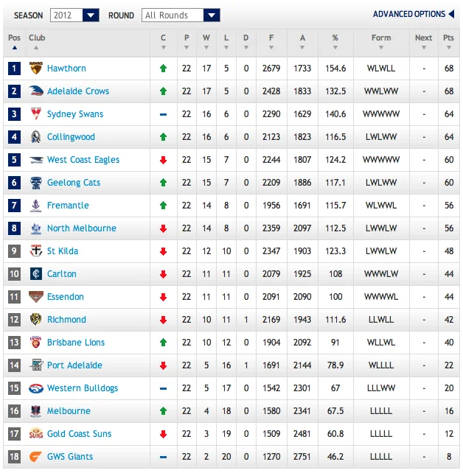Open the Melbourne team link
The height and width of the screenshot is (473, 463).
click(69, 411)
